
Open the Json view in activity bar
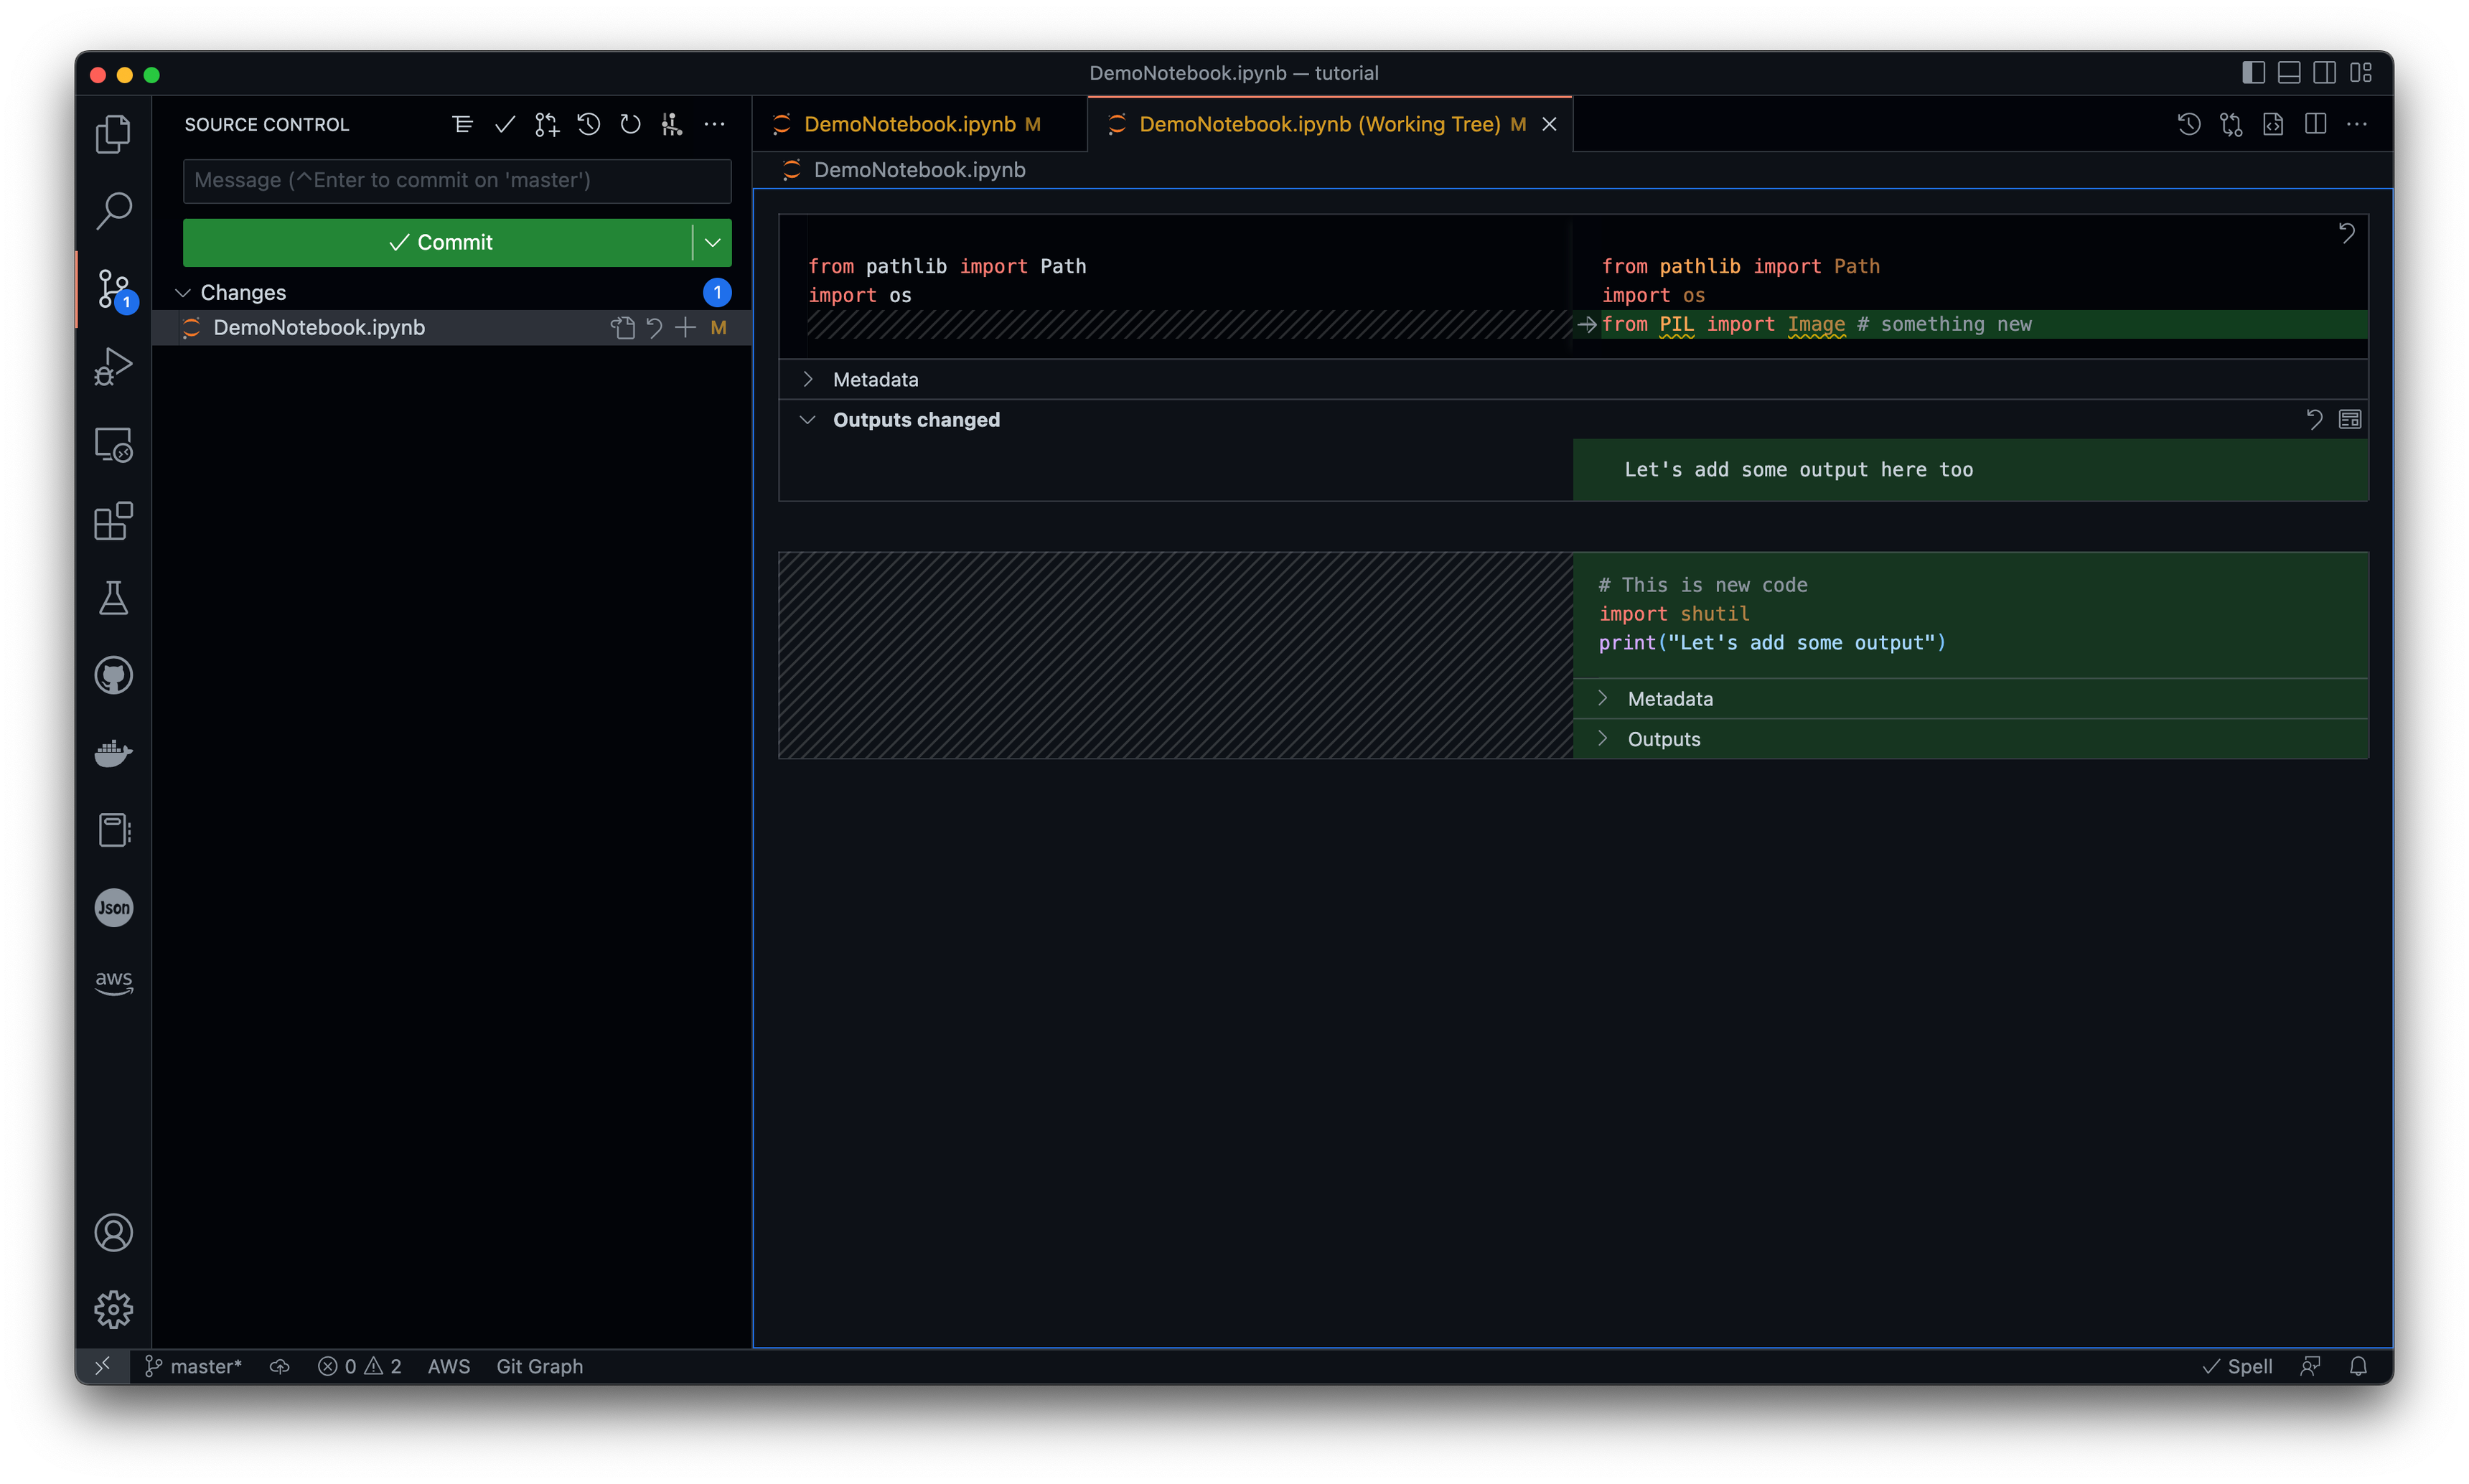(113, 907)
